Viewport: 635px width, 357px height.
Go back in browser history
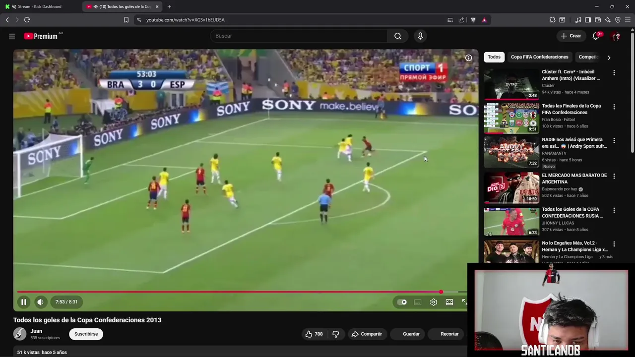(x=7, y=20)
